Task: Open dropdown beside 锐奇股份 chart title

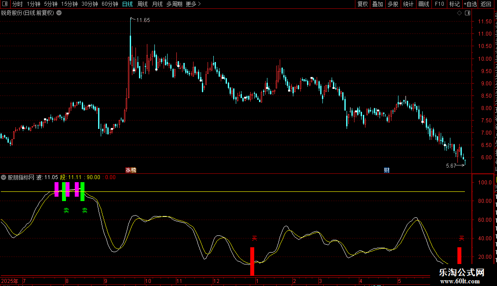Action: point(59,13)
